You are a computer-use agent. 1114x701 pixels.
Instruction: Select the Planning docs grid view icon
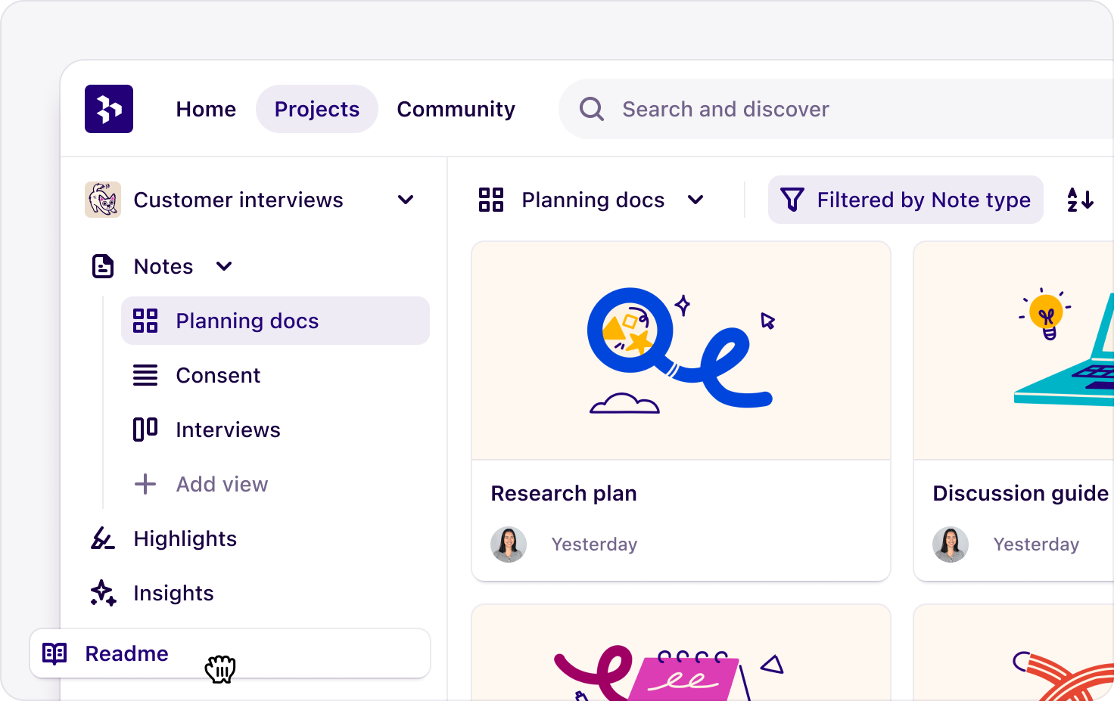145,321
